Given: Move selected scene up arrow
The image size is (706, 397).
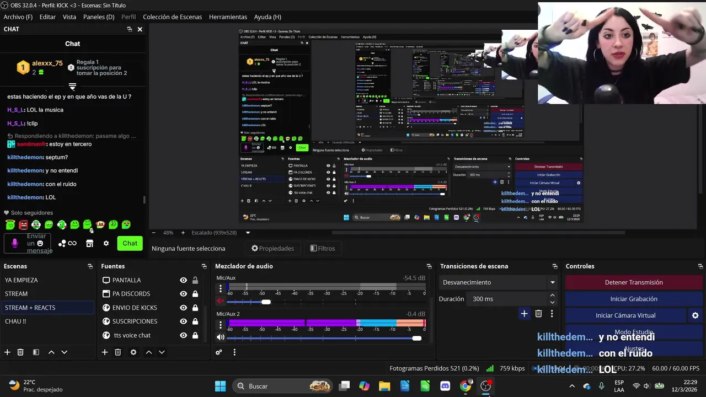Looking at the screenshot, I should coord(51,352).
